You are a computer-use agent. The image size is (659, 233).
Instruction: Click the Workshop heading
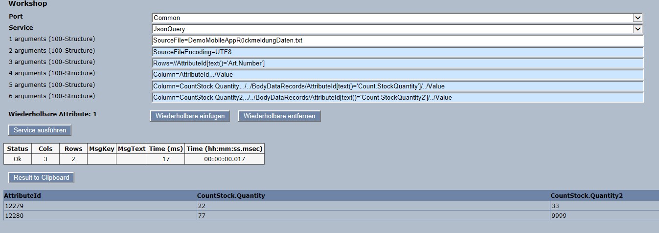(28, 4)
